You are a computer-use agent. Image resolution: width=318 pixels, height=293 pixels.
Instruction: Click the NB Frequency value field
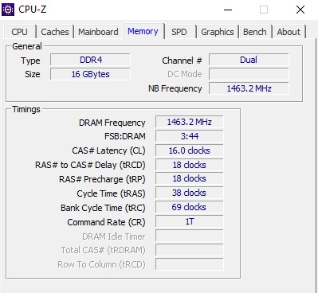(x=249, y=88)
